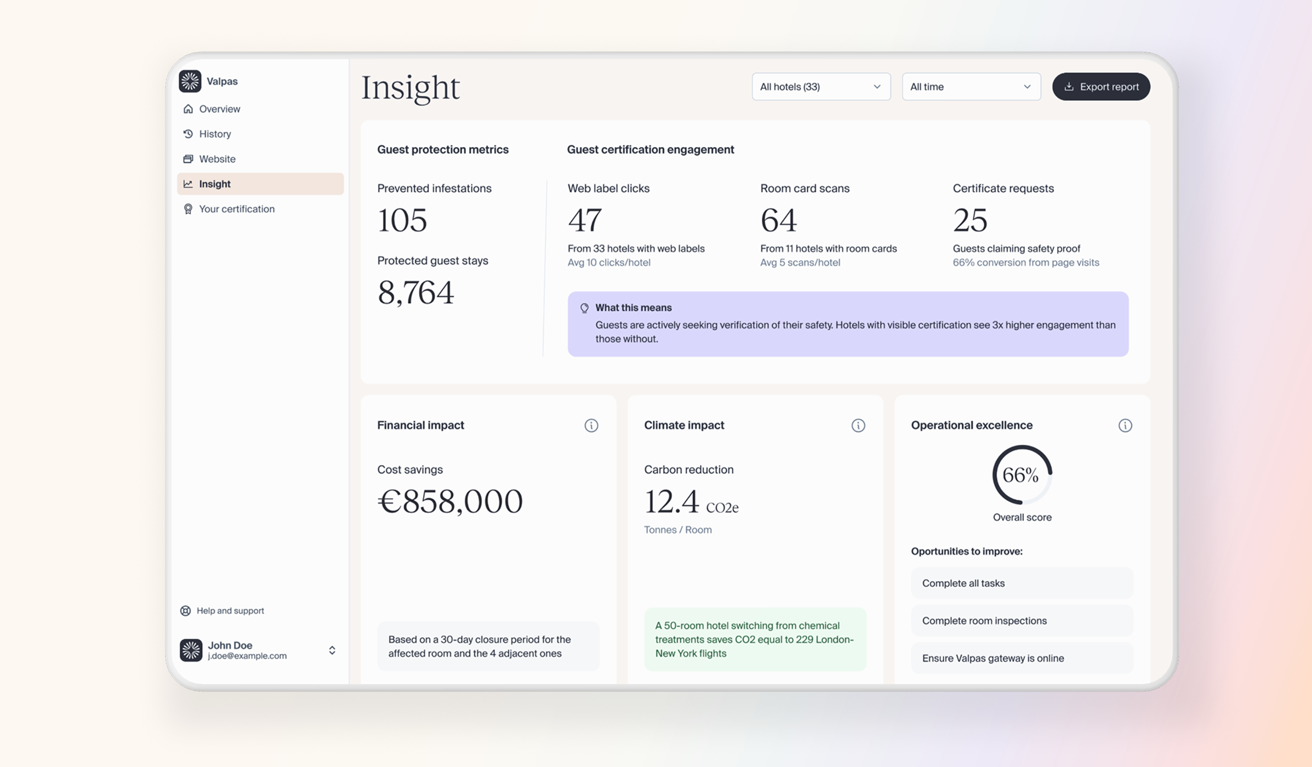Click Complete all tasks opportunity
This screenshot has height=767, width=1312.
point(1022,583)
